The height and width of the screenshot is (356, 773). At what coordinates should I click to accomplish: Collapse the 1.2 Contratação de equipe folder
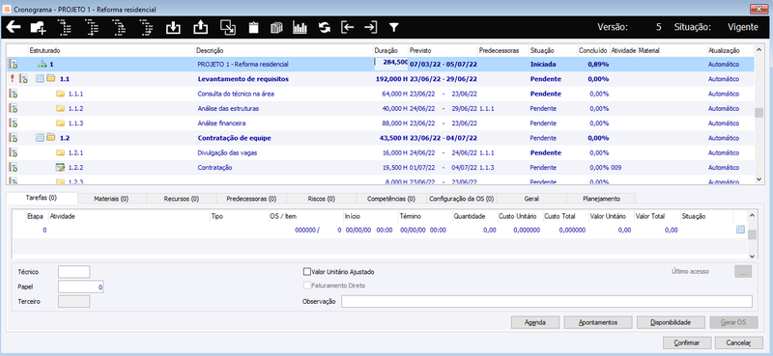point(51,138)
